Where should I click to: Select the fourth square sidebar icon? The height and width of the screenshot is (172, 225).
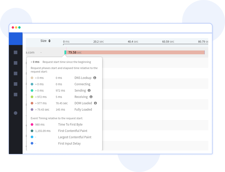tap(15, 84)
